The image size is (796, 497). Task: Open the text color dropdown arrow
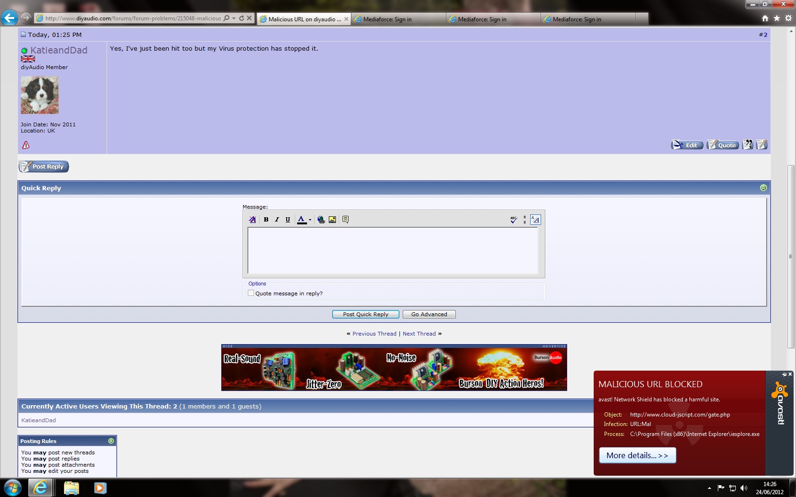pos(310,220)
